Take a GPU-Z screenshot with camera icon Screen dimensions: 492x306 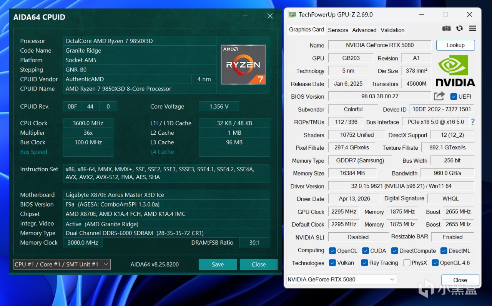[x=446, y=28]
